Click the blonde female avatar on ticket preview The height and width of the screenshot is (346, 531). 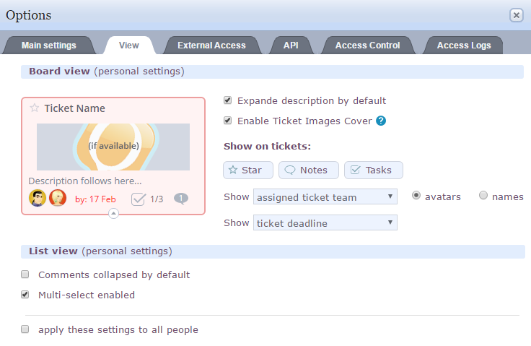coord(58,198)
